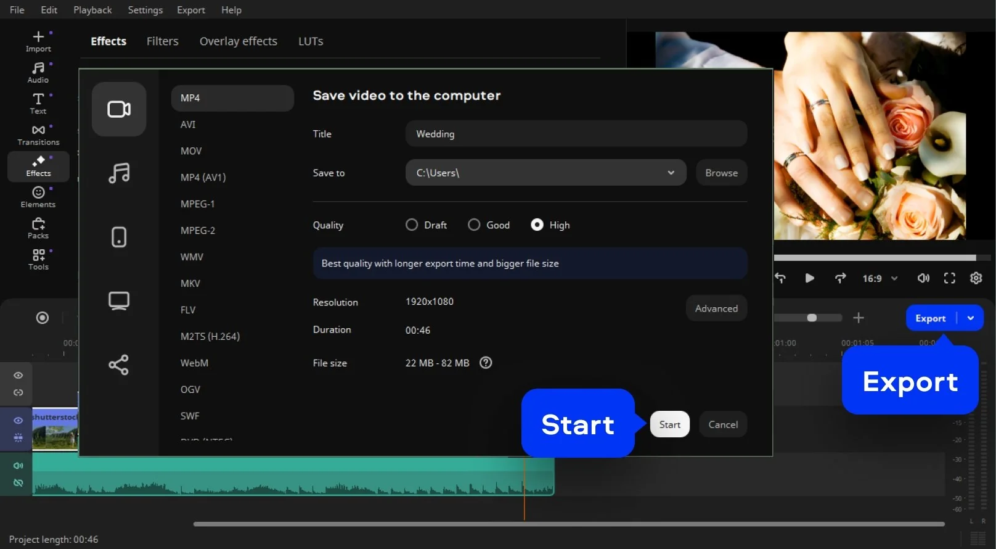Image resolution: width=996 pixels, height=549 pixels.
Task: Select the TV export category icon
Action: pyautogui.click(x=119, y=301)
